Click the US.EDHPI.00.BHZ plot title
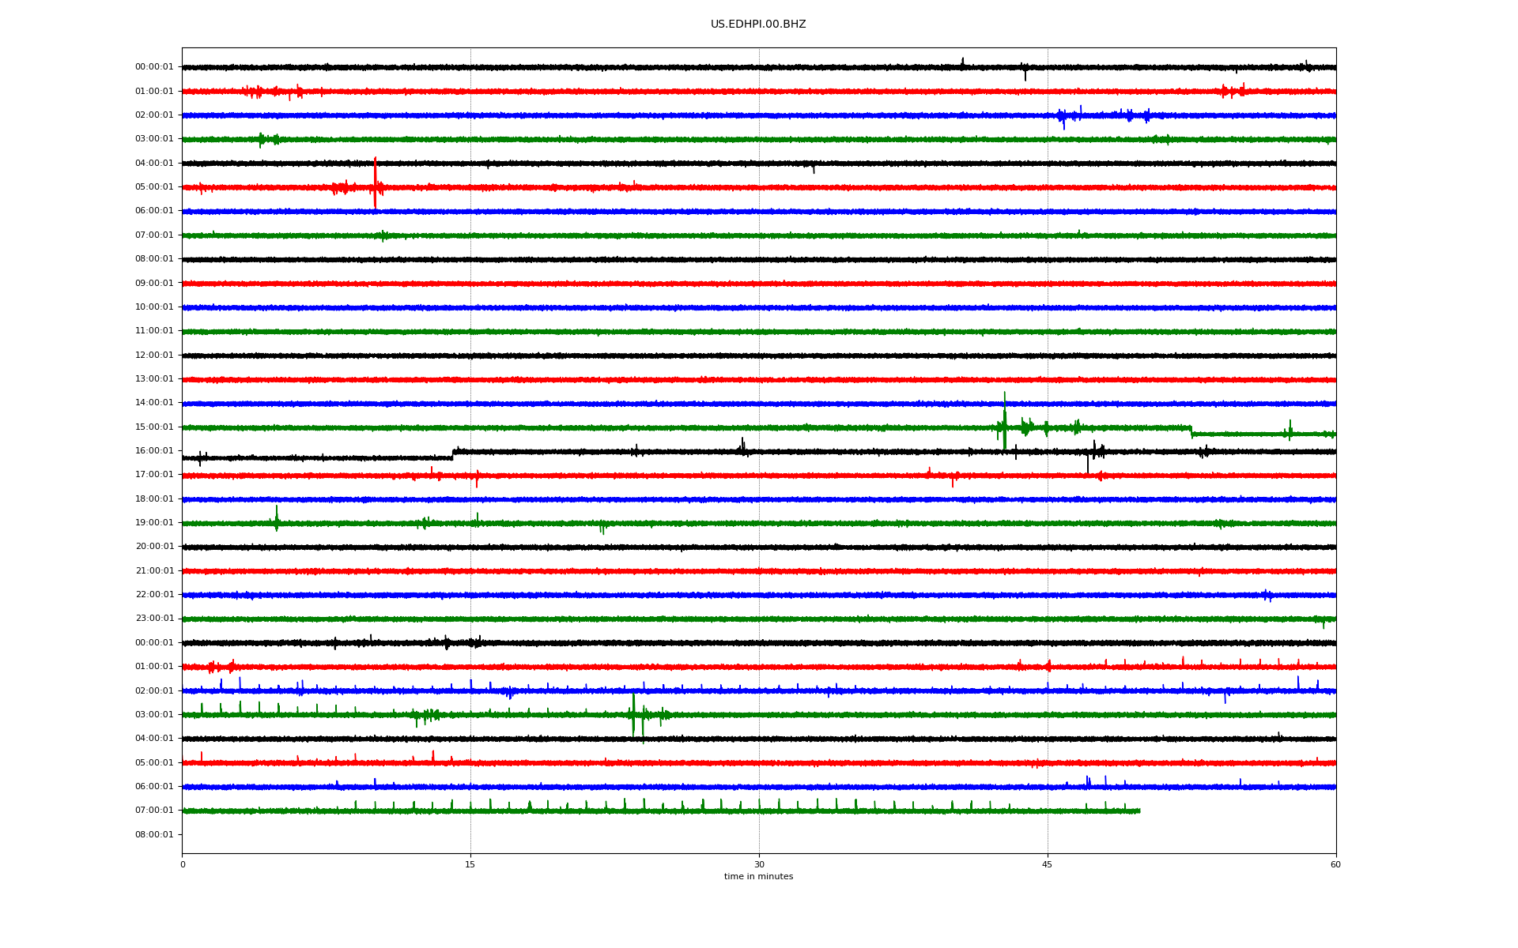1518x948 pixels. 757,24
